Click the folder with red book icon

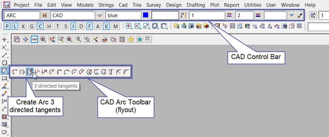point(206,26)
